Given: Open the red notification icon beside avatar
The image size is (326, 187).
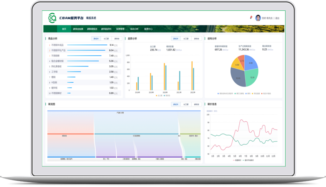Looking at the screenshot, I should [251, 17].
